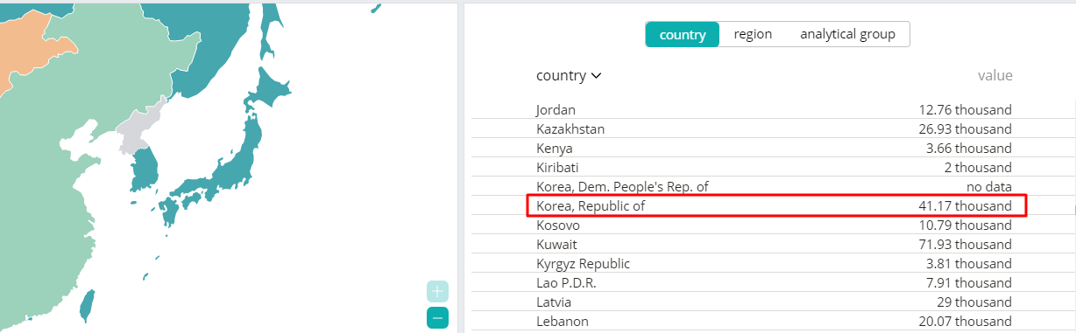The height and width of the screenshot is (333, 1076).
Task: Select the Jordan row
Action: coord(774,109)
